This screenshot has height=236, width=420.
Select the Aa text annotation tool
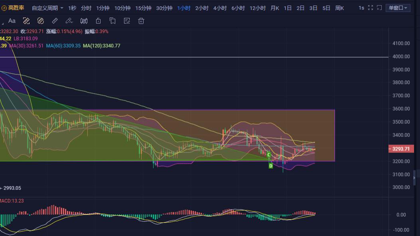pos(12,21)
